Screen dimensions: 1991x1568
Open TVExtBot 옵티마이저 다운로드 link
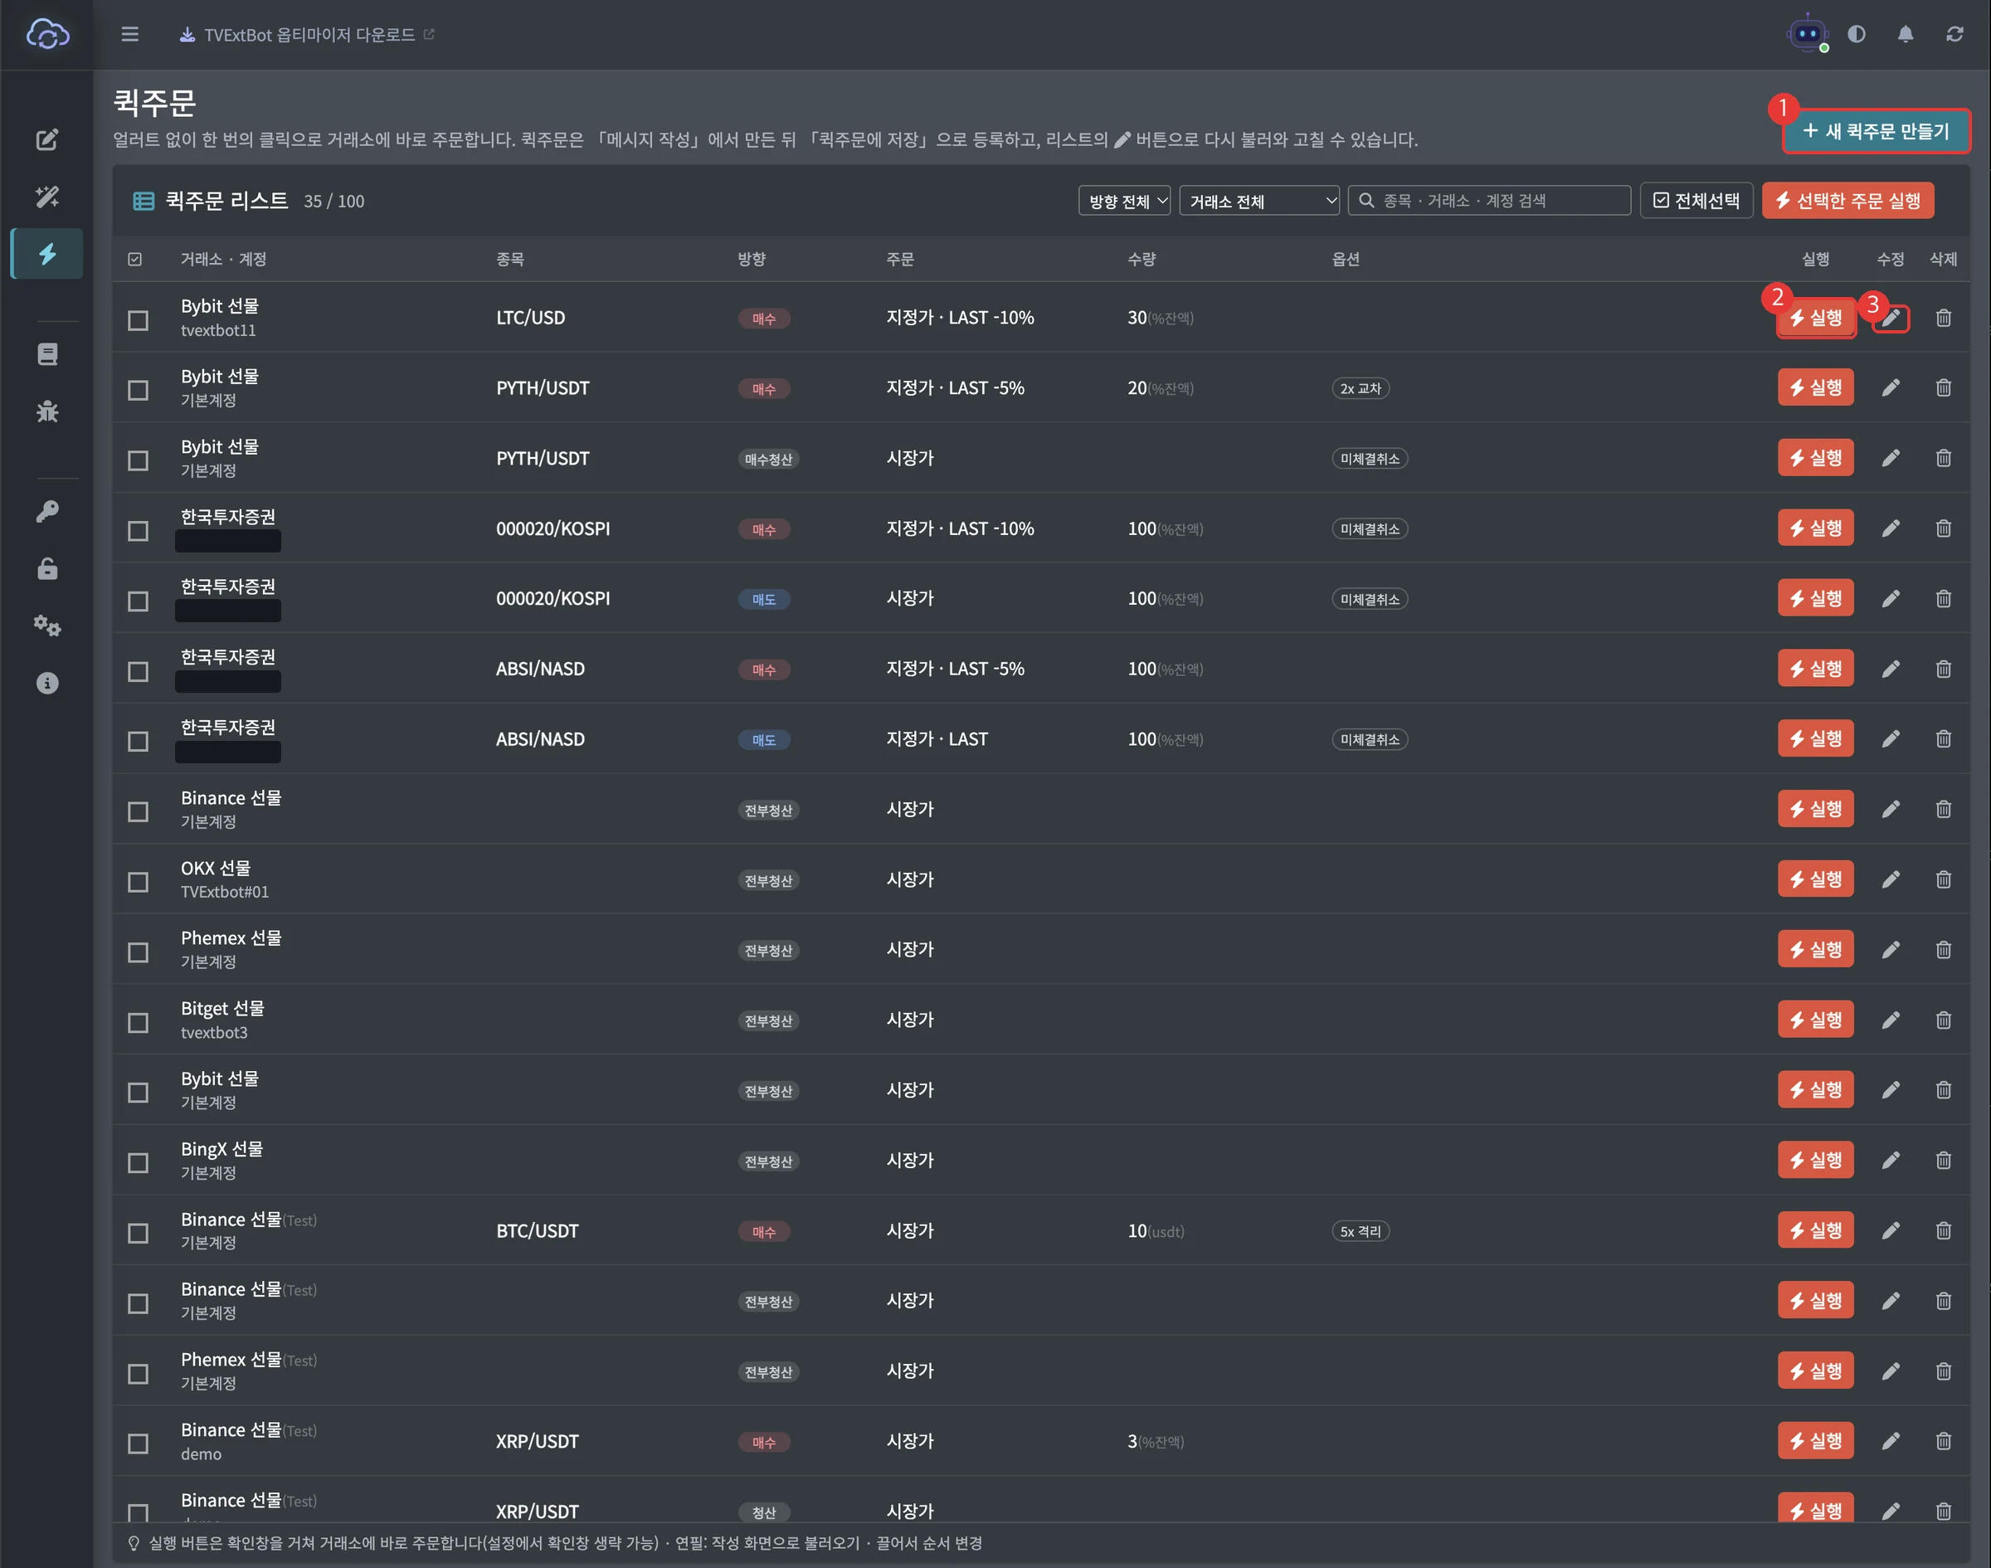point(307,34)
